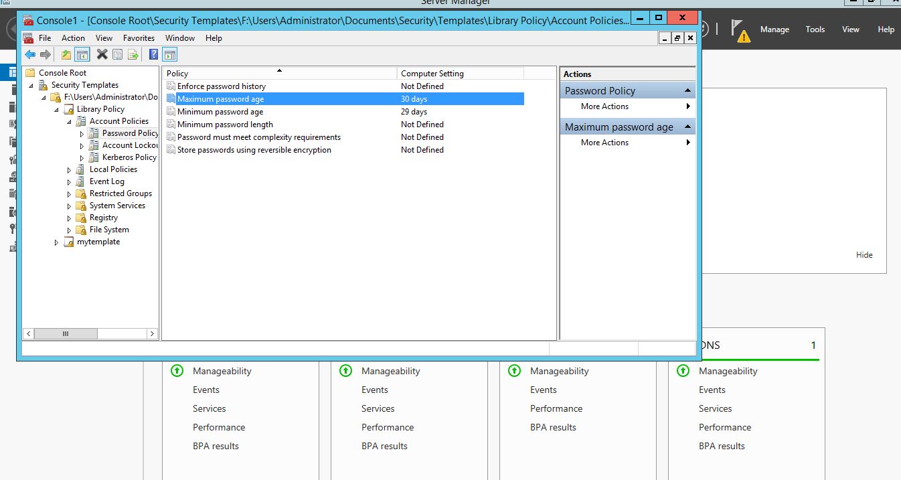Click the blue Back arrow in toolbar
The width and height of the screenshot is (901, 480).
point(30,55)
